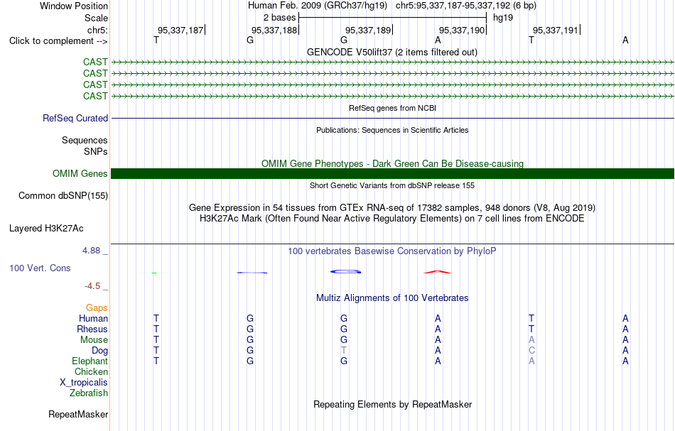The width and height of the screenshot is (675, 431).
Task: Open 100 vertebrates Basewise Conservation PhyloP title
Action: [x=392, y=251]
